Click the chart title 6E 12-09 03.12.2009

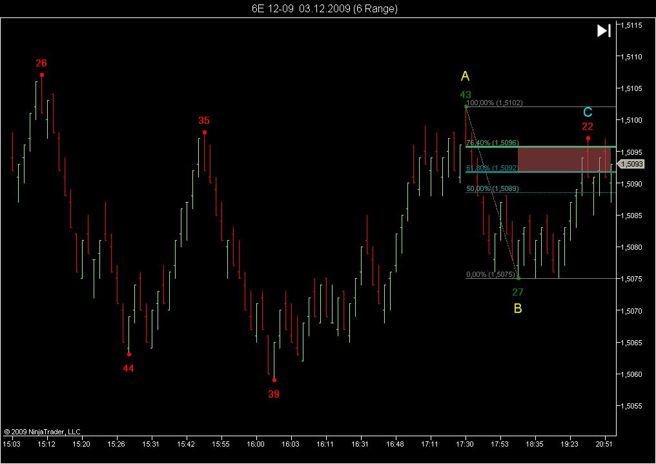(325, 8)
